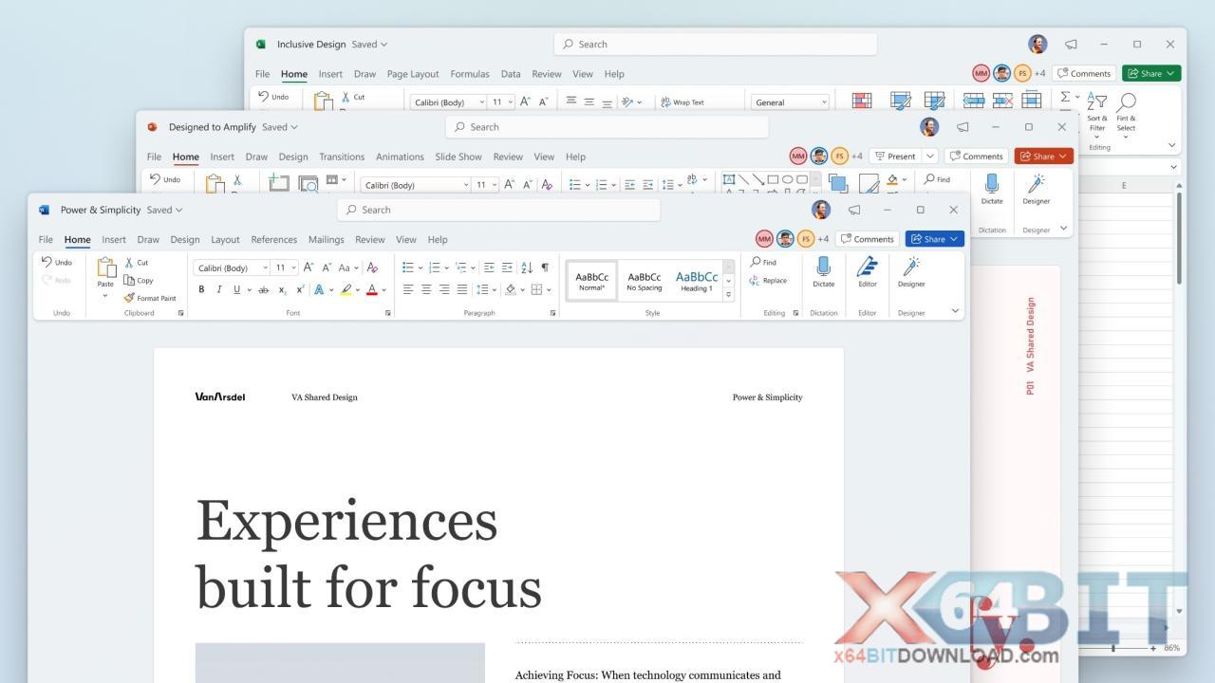This screenshot has height=683, width=1215.
Task: Apply text effects 'A' in Word
Action: [320, 289]
